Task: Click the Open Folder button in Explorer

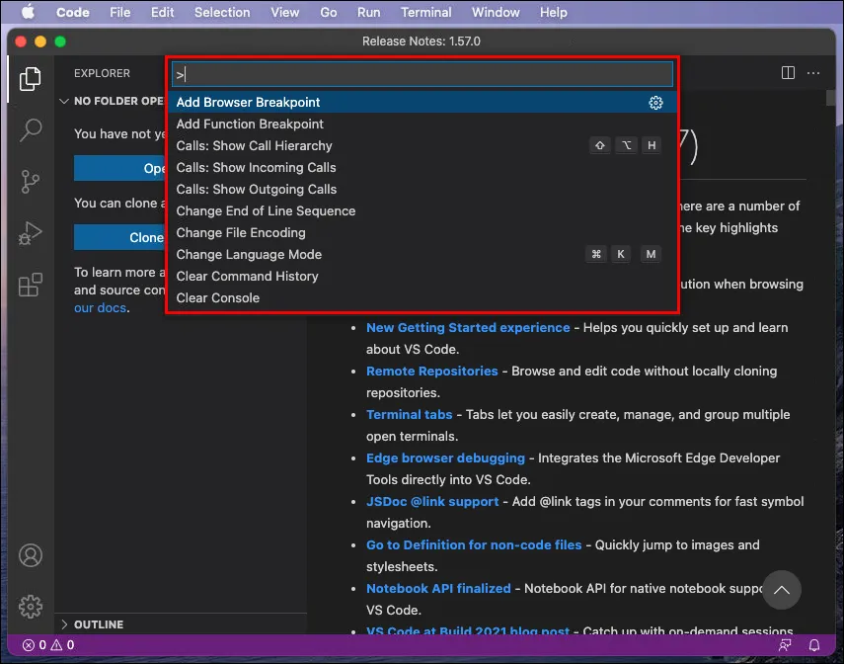Action: 120,168
